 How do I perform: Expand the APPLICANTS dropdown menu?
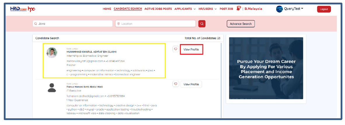pos(185,9)
